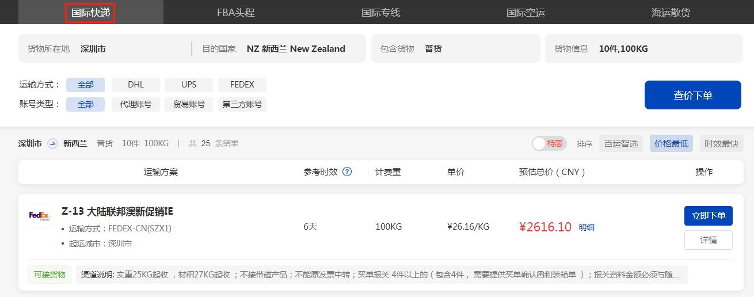Click the 共 25 条结果 count text
The height and width of the screenshot is (297, 754).
pos(214,143)
